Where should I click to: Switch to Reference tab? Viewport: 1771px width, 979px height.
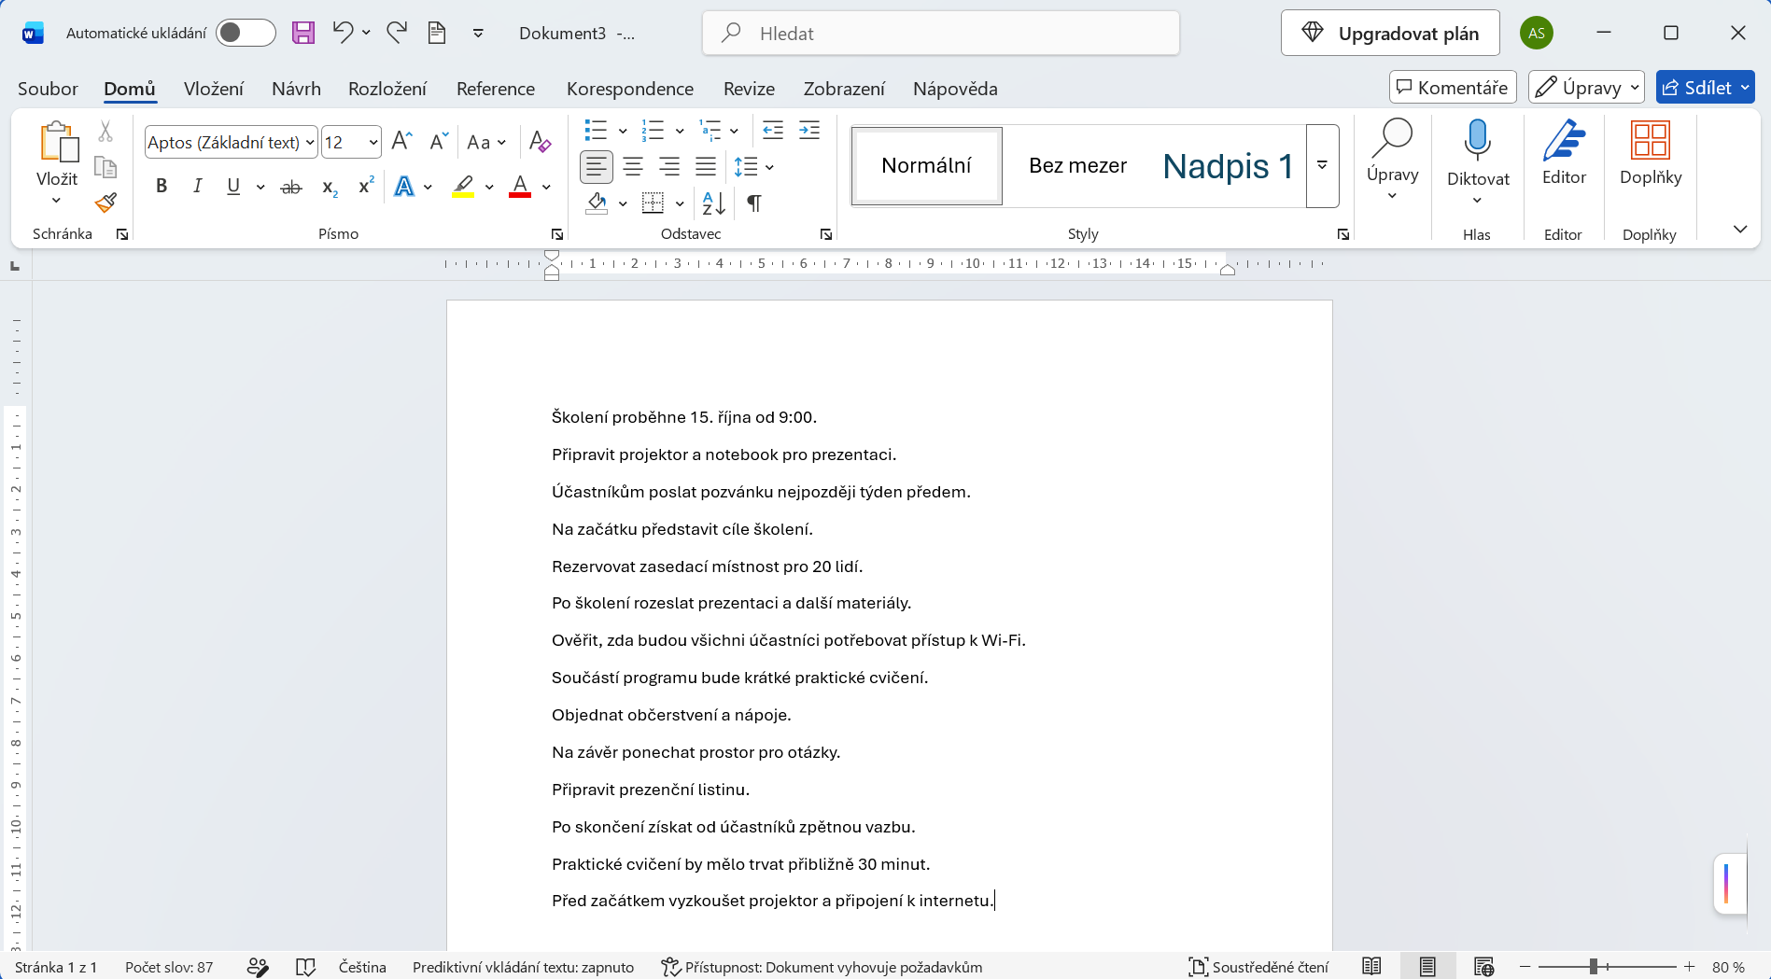(496, 89)
